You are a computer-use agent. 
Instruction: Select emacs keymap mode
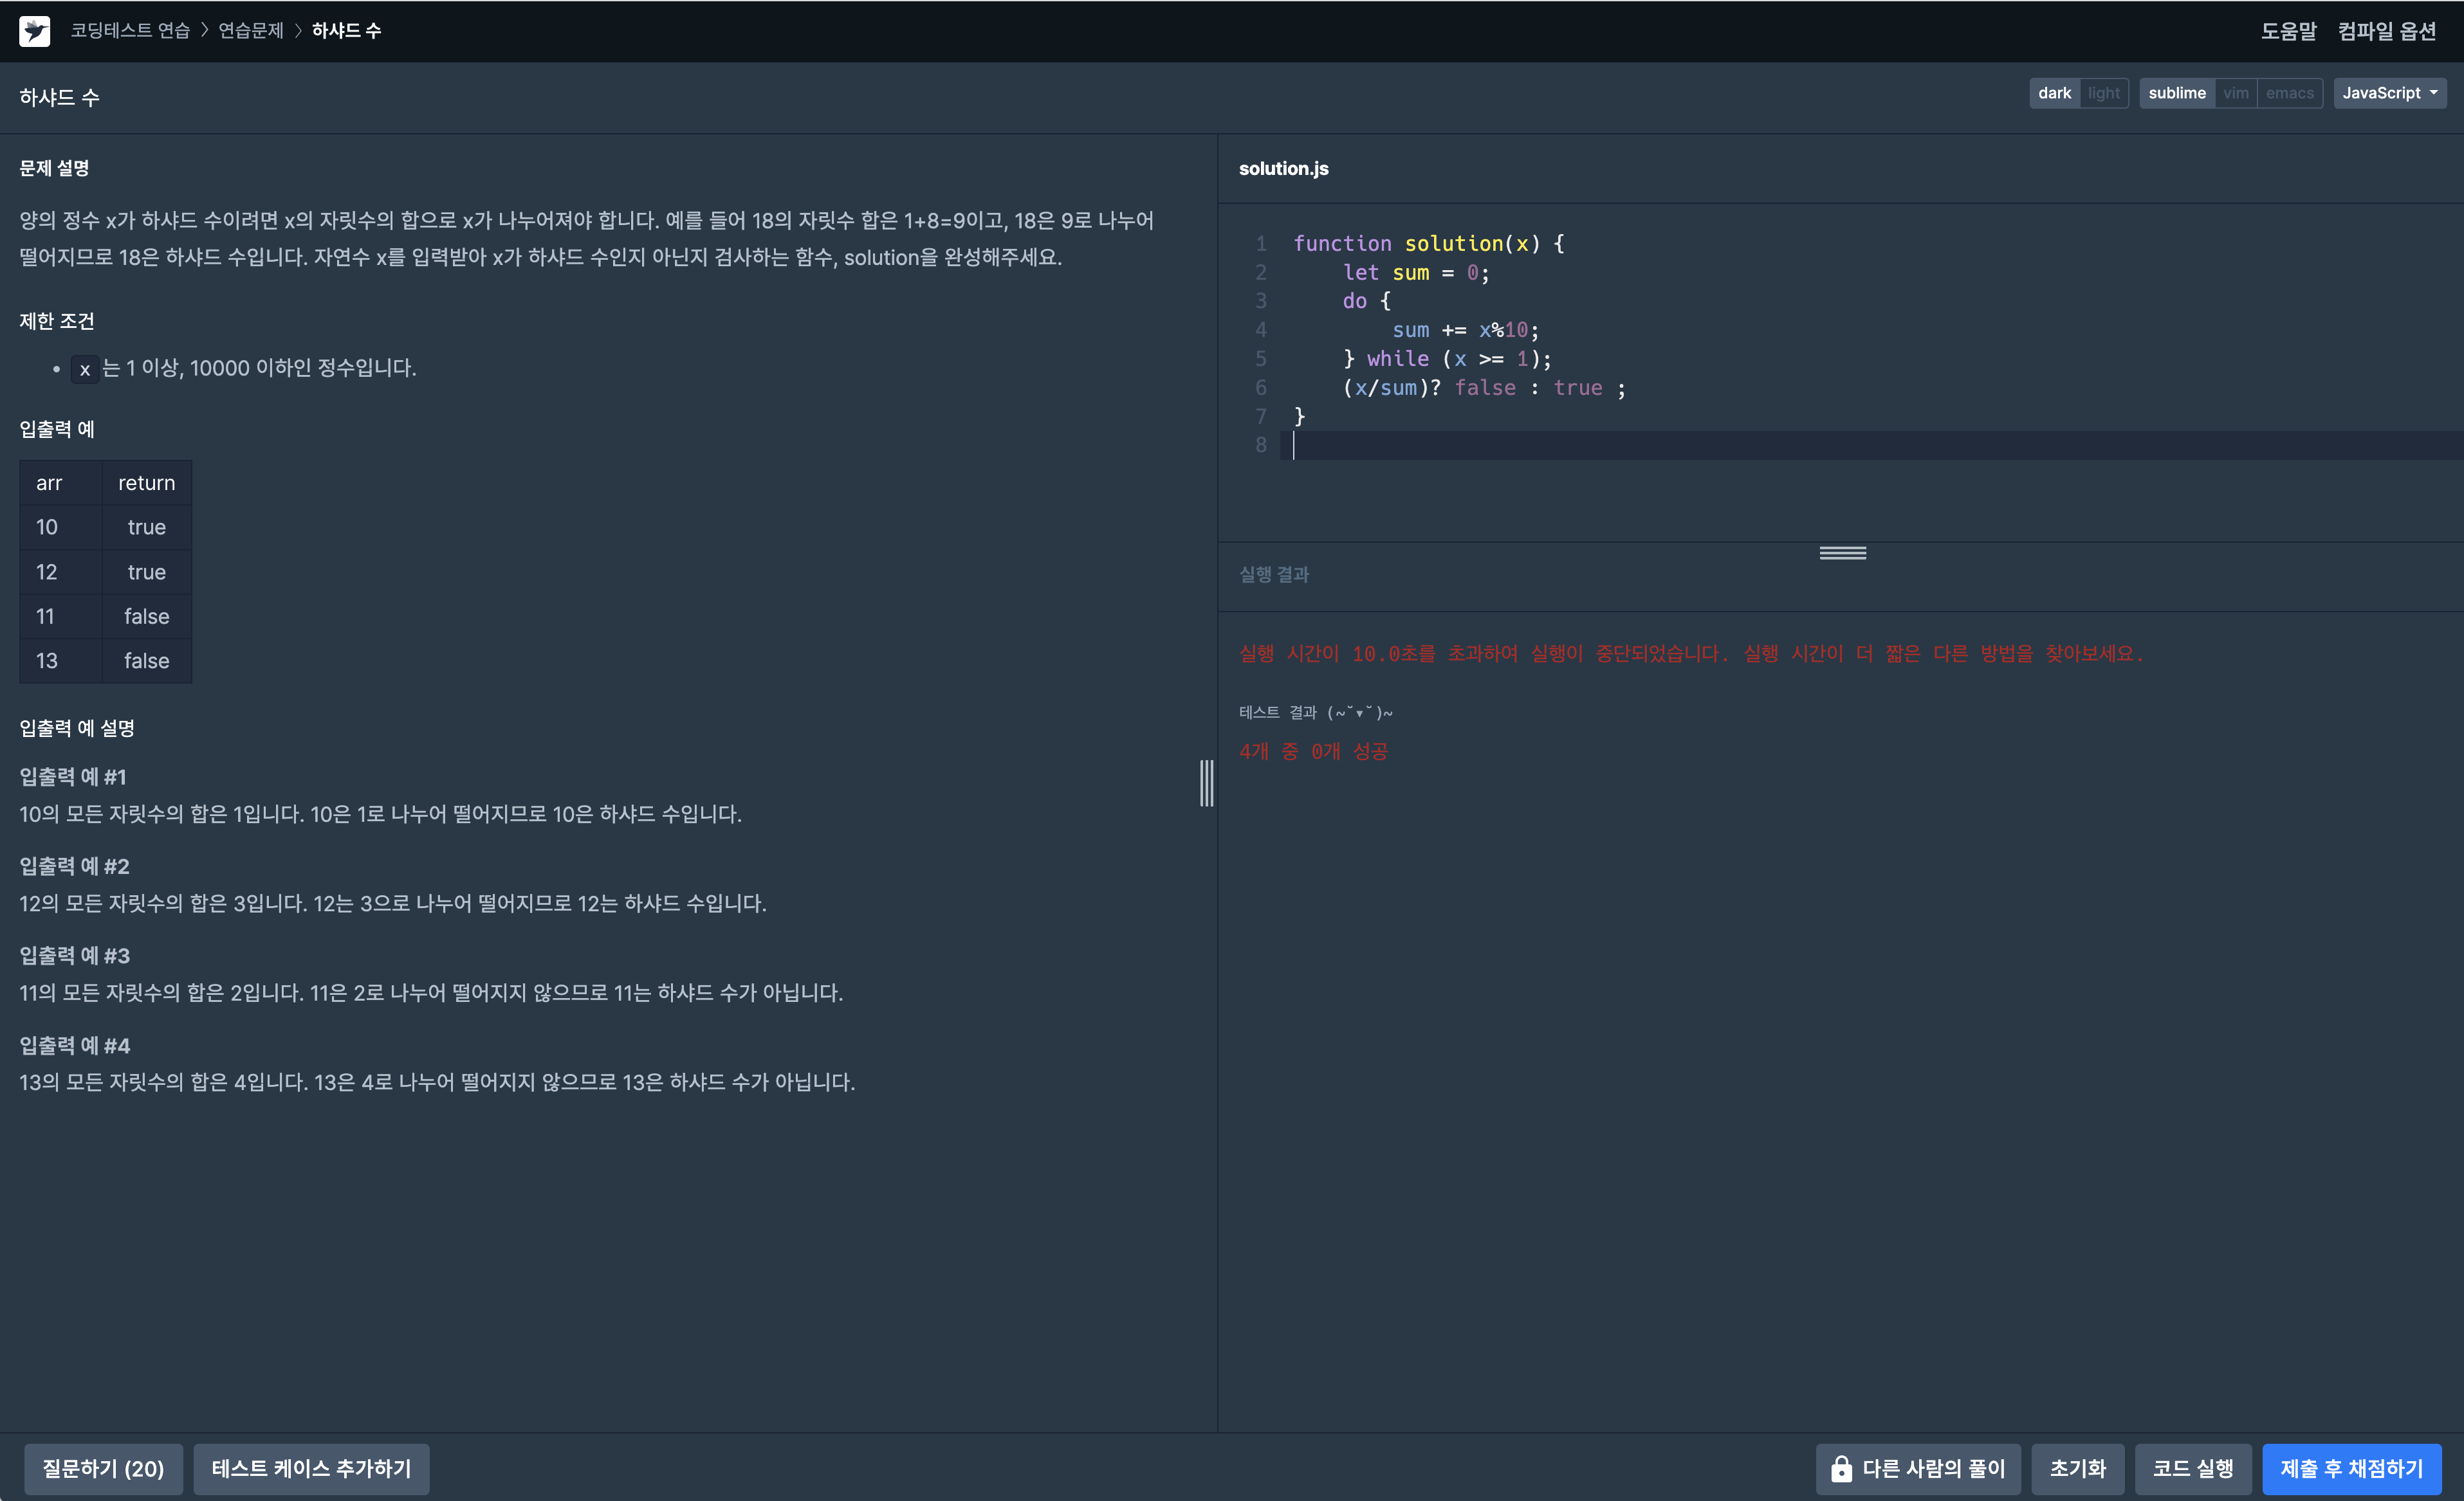tap(2289, 93)
